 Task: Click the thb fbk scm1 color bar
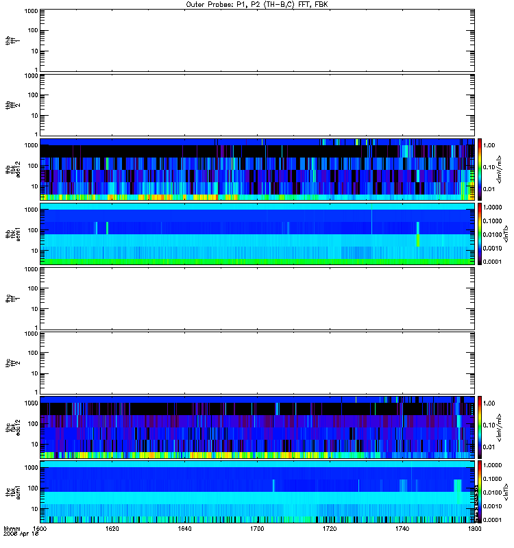click(x=480, y=234)
